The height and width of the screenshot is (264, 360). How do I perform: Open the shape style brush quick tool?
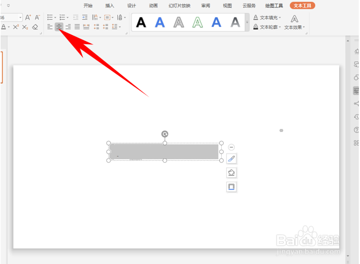pyautogui.click(x=231, y=158)
